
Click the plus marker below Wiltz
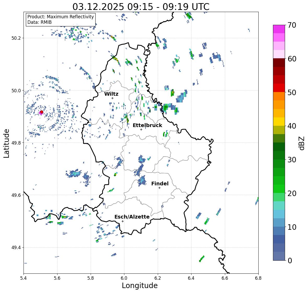pos(112,98)
